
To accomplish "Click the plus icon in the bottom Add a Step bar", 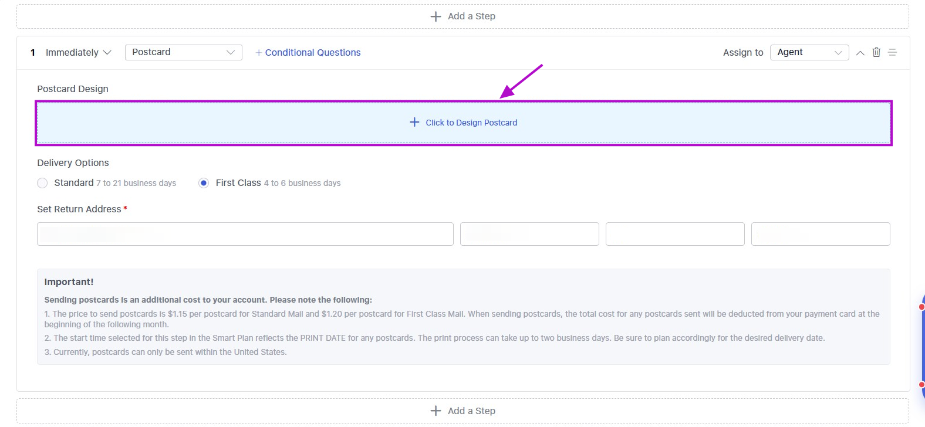I will coord(436,411).
